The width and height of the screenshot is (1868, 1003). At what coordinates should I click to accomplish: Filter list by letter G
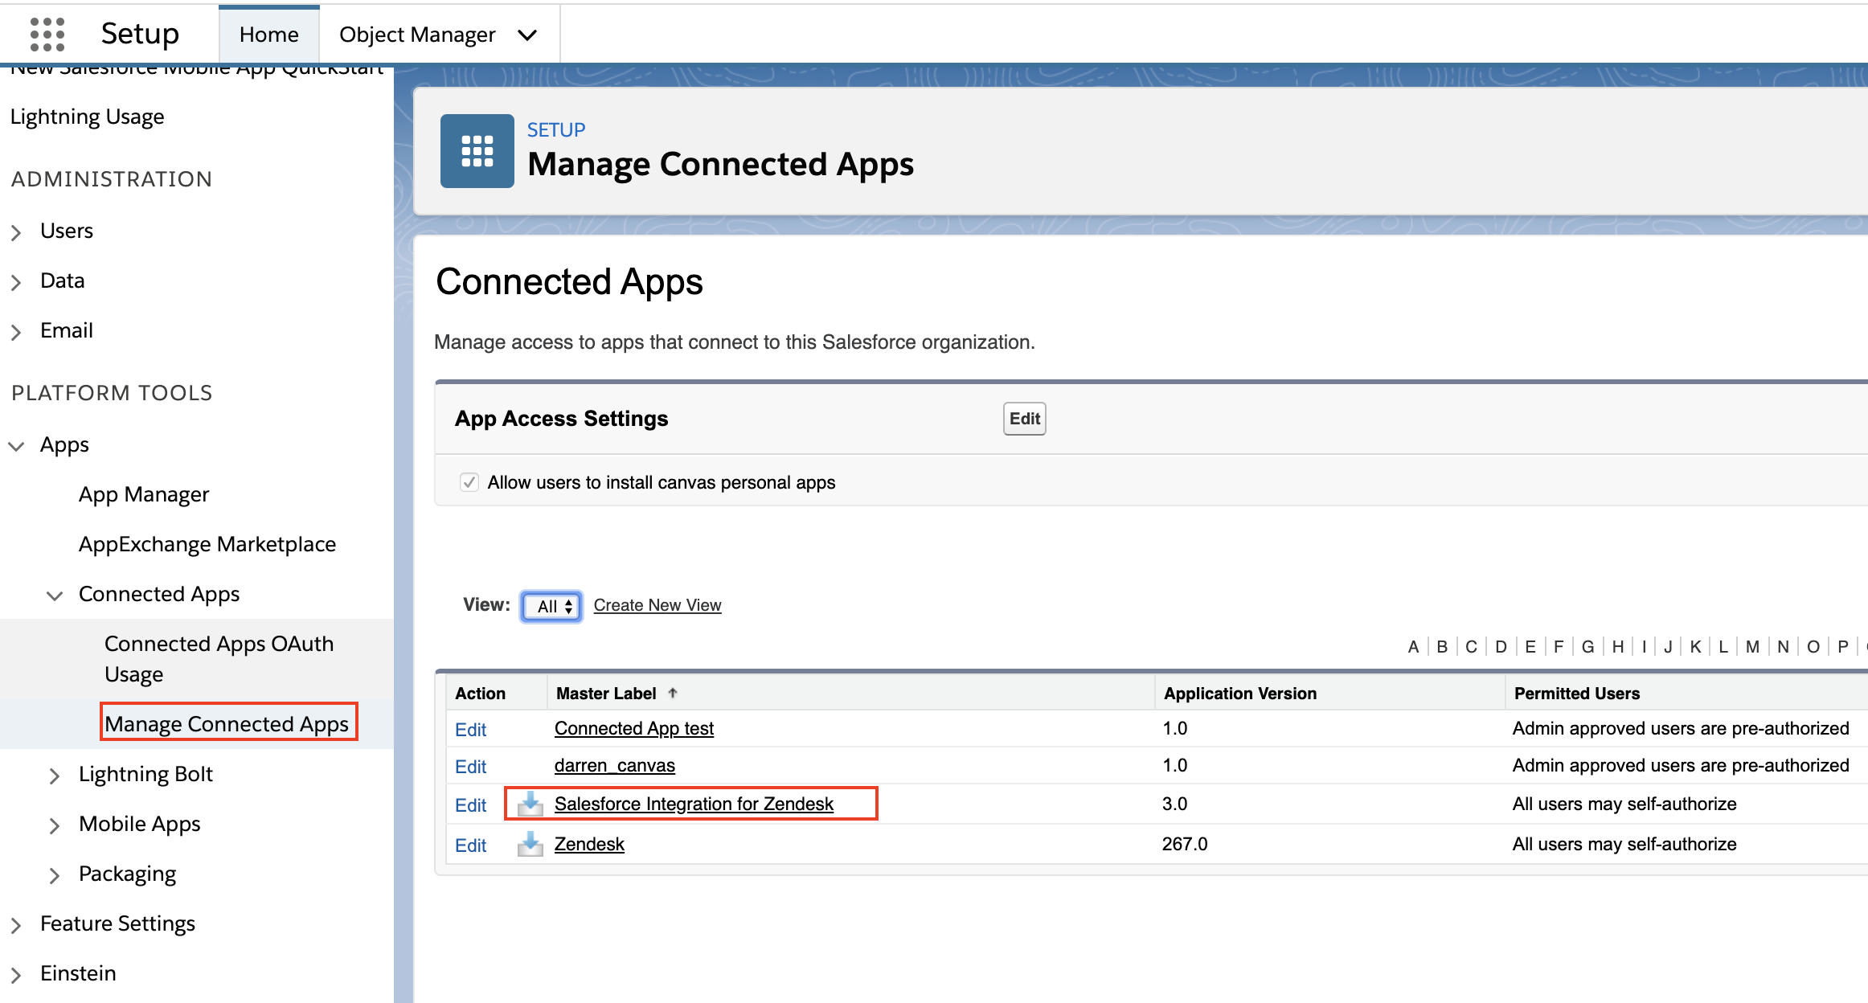point(1587,647)
